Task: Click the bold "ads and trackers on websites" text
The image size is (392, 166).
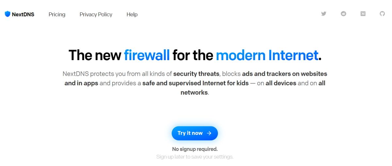Action: 284,74
